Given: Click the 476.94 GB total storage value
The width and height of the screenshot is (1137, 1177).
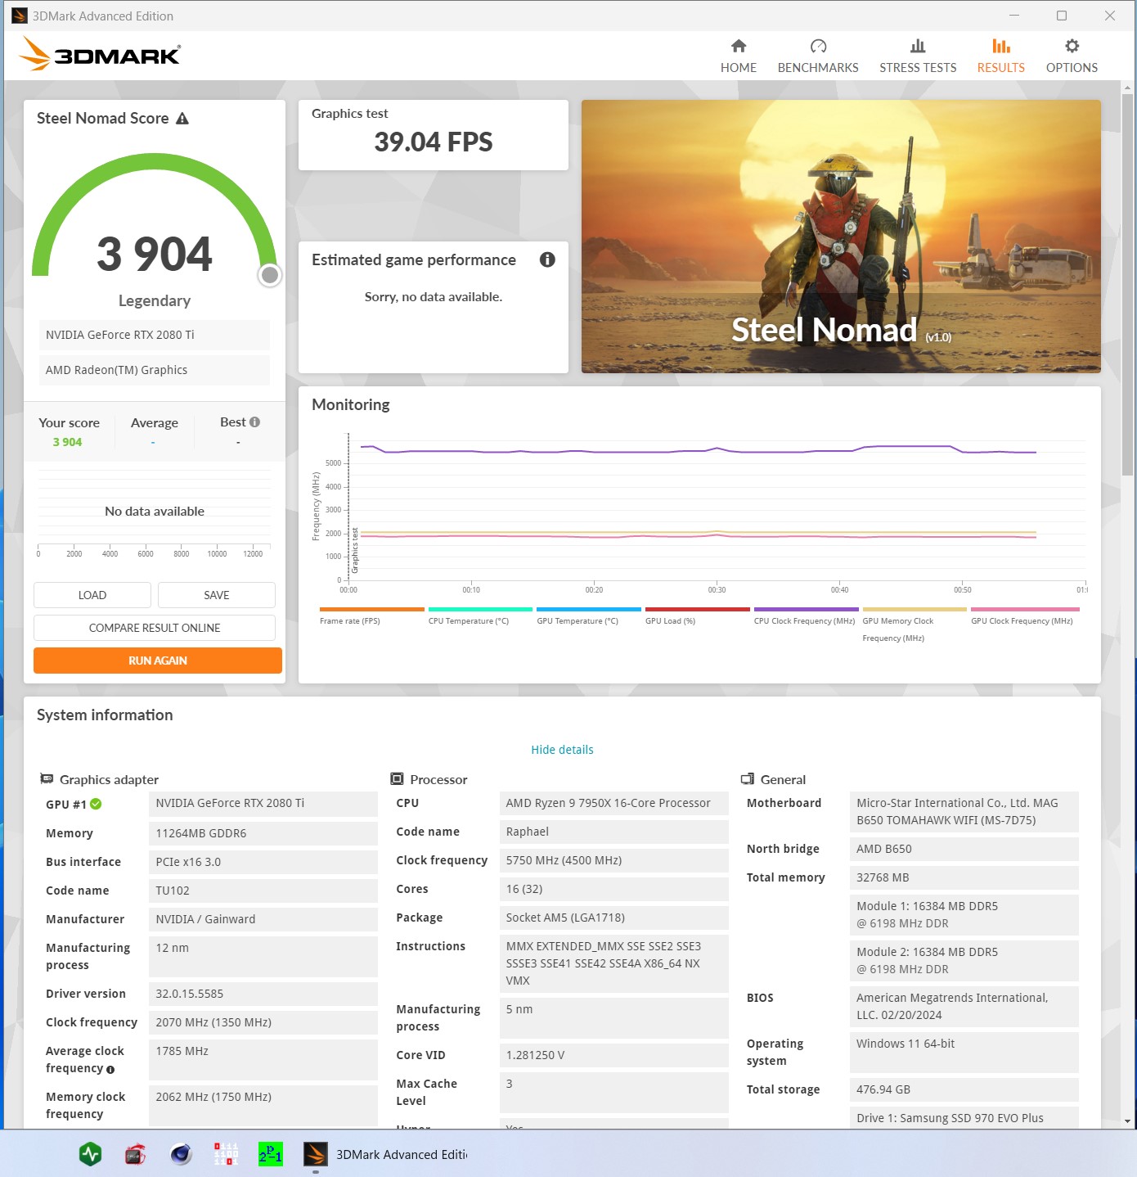Looking at the screenshot, I should point(964,1089).
